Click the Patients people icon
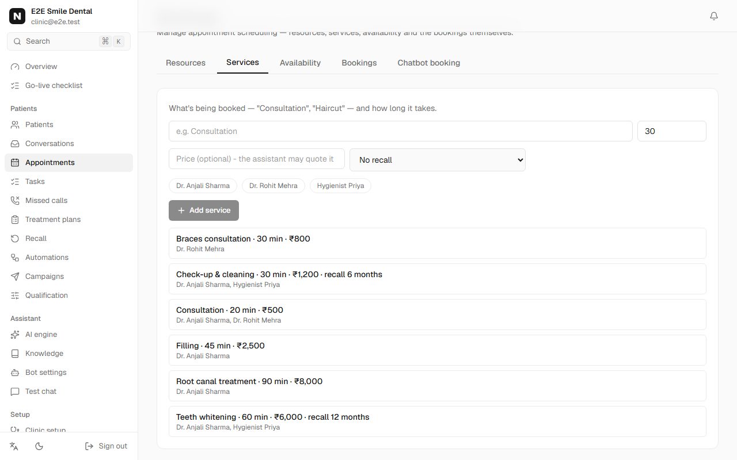737x460 pixels. tap(15, 125)
